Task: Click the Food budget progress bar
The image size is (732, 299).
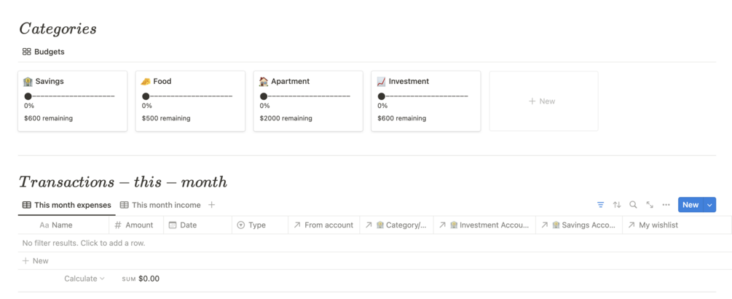Action: [189, 96]
